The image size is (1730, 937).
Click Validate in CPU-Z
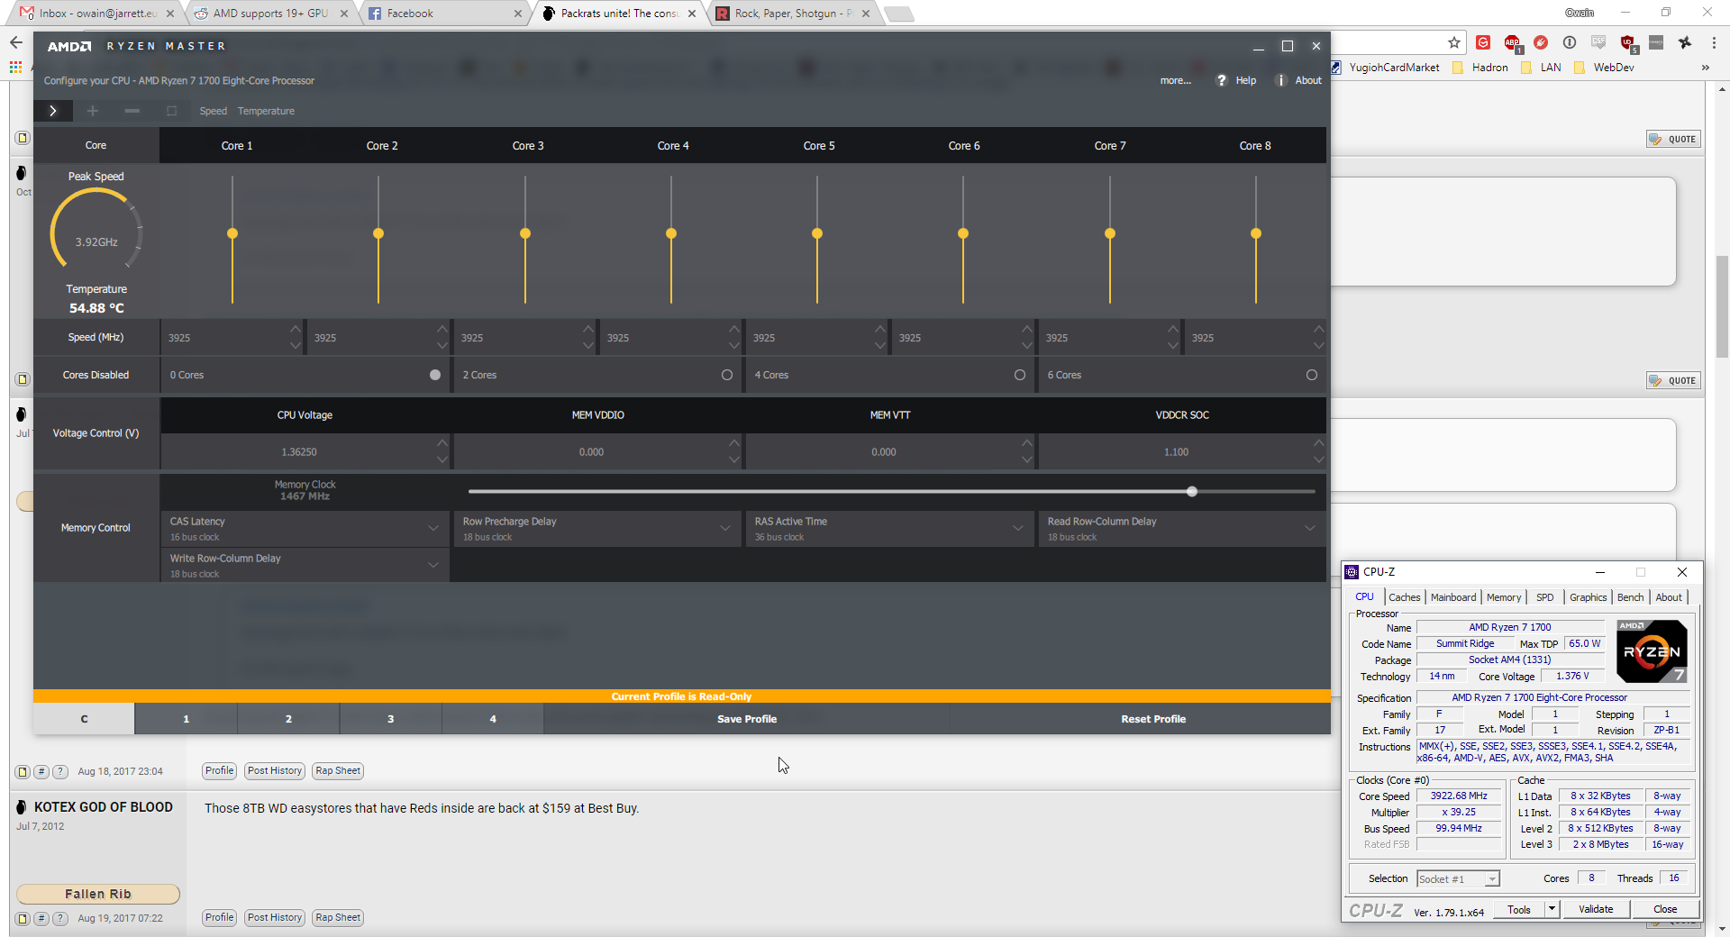tap(1596, 909)
